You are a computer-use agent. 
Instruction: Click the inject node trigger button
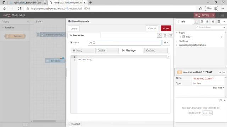(x=38, y=35)
